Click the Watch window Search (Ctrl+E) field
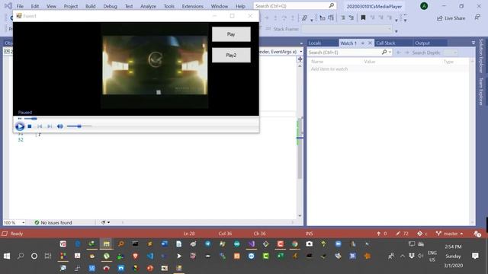 tap(344, 53)
